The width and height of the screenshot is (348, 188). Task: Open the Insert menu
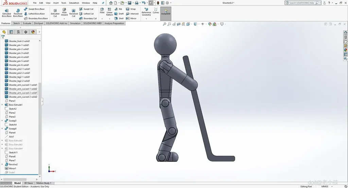point(56,3)
